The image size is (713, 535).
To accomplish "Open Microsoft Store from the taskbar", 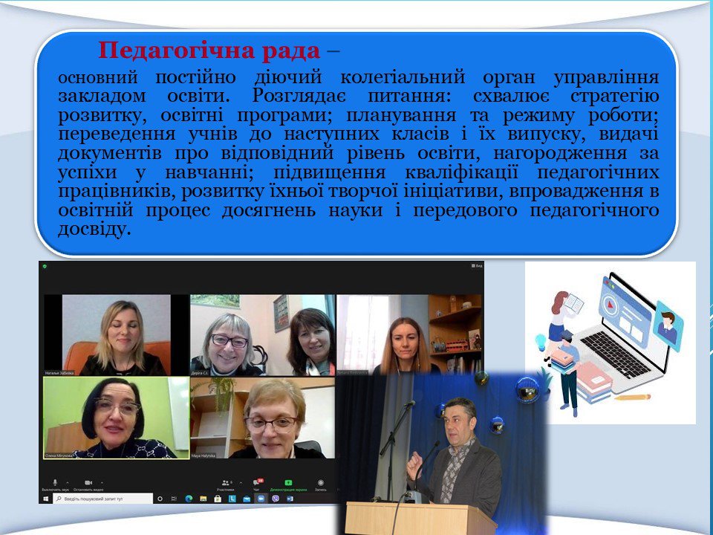I will tap(218, 499).
